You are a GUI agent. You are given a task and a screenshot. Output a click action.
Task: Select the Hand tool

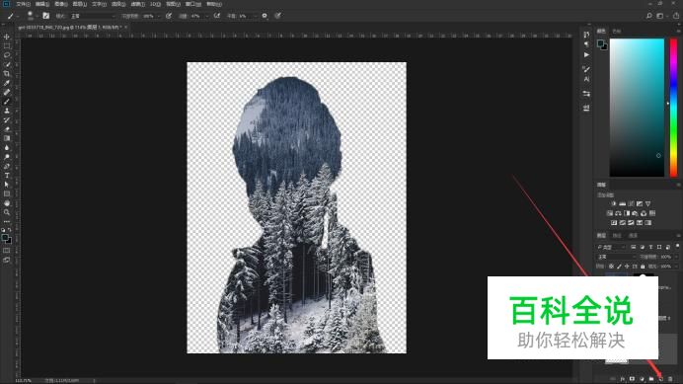click(7, 203)
